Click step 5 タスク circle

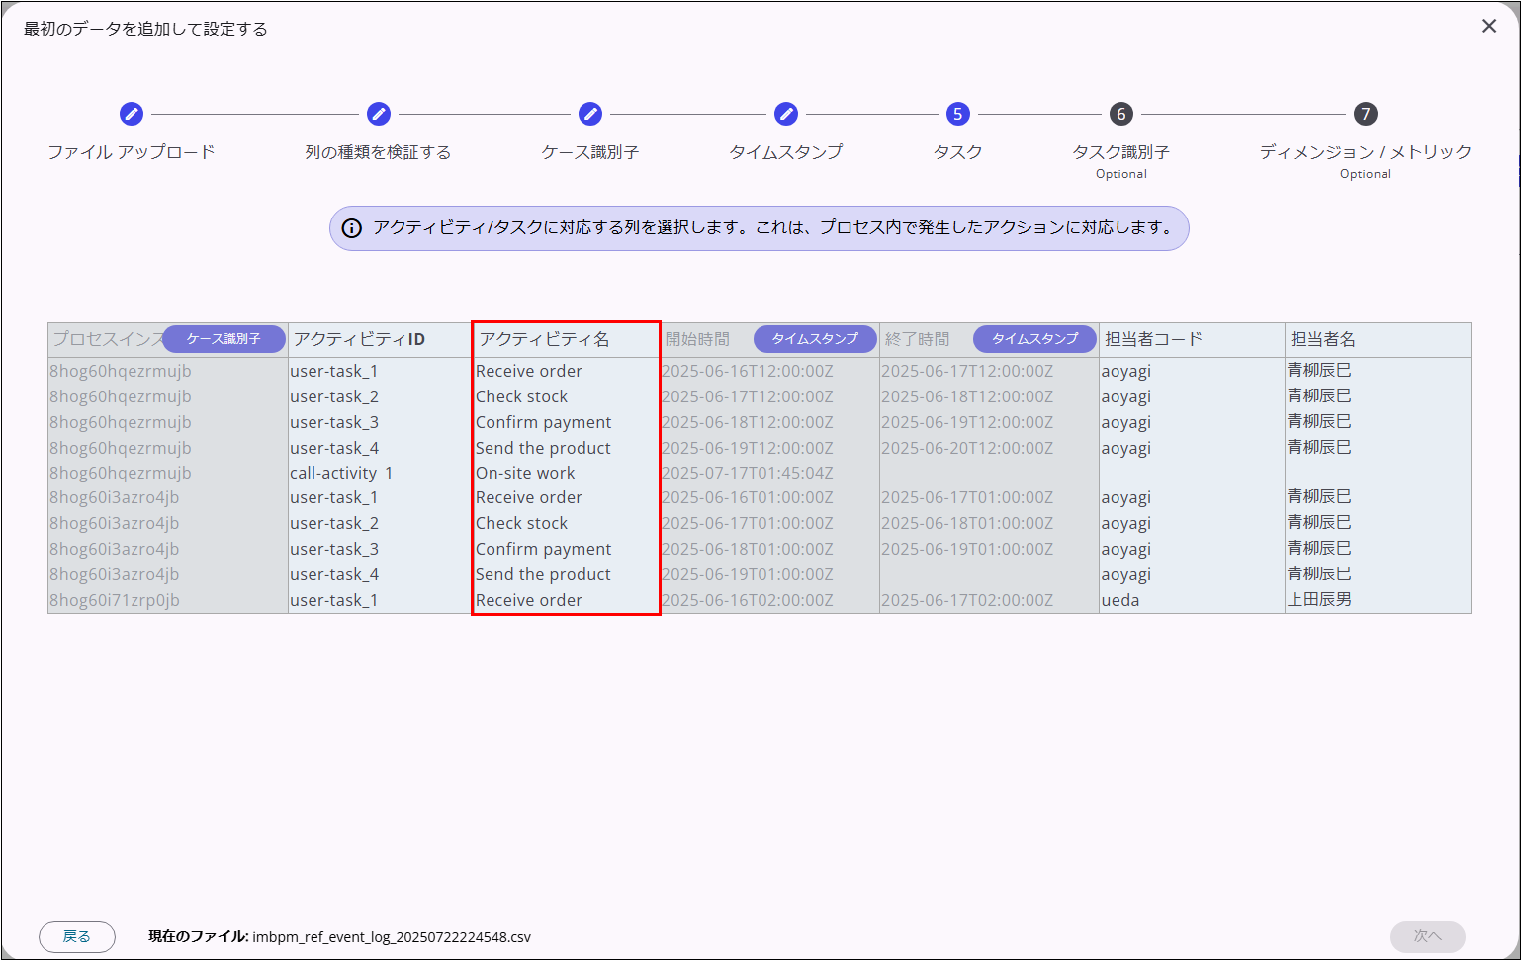click(x=957, y=114)
